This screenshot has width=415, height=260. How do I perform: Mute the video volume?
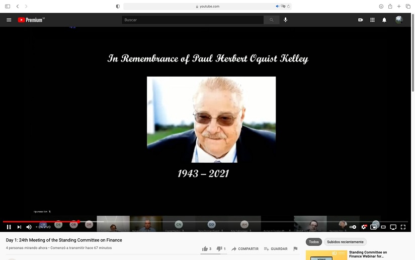tap(29, 227)
